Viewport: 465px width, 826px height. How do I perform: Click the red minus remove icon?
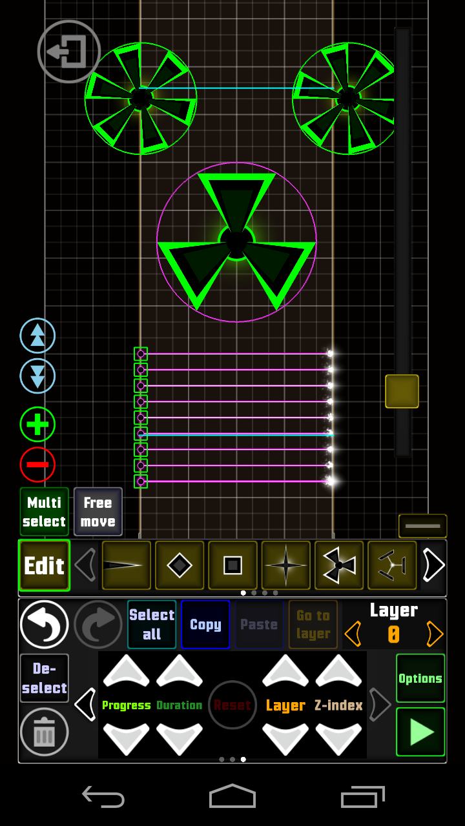pyautogui.click(x=37, y=465)
